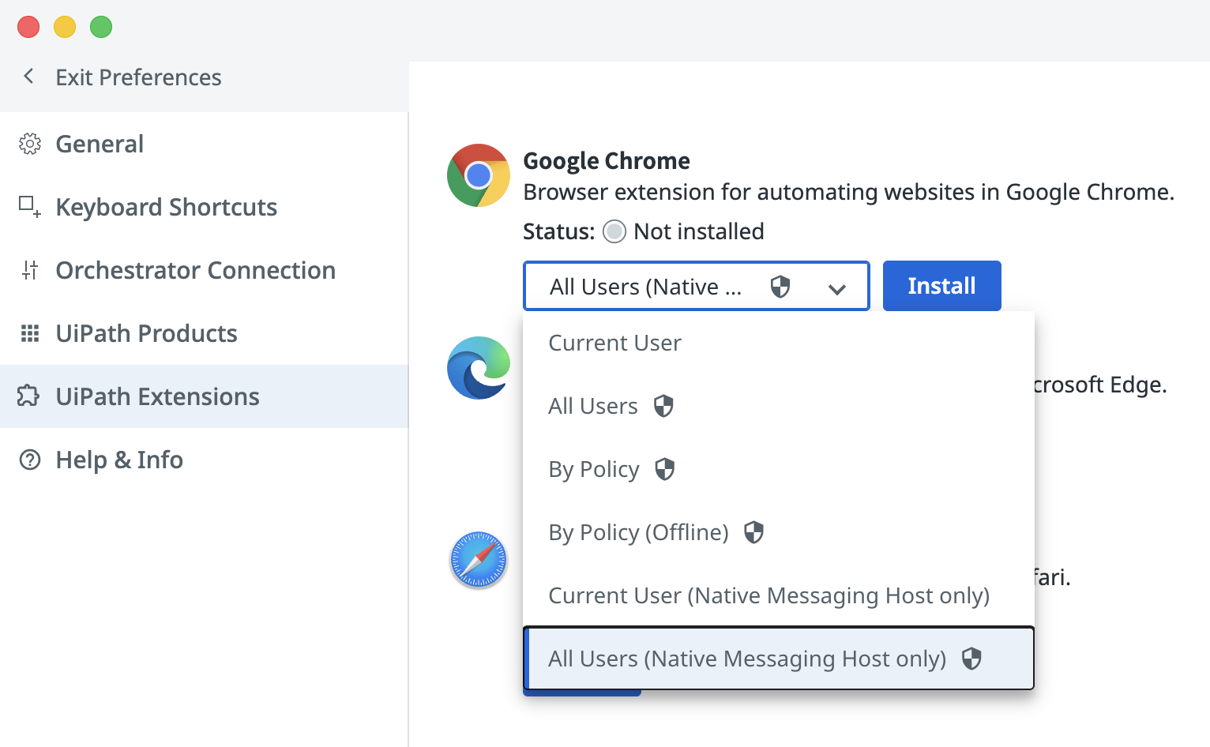Click the Exit Preferences back arrow
1210x747 pixels.
pos(29,77)
